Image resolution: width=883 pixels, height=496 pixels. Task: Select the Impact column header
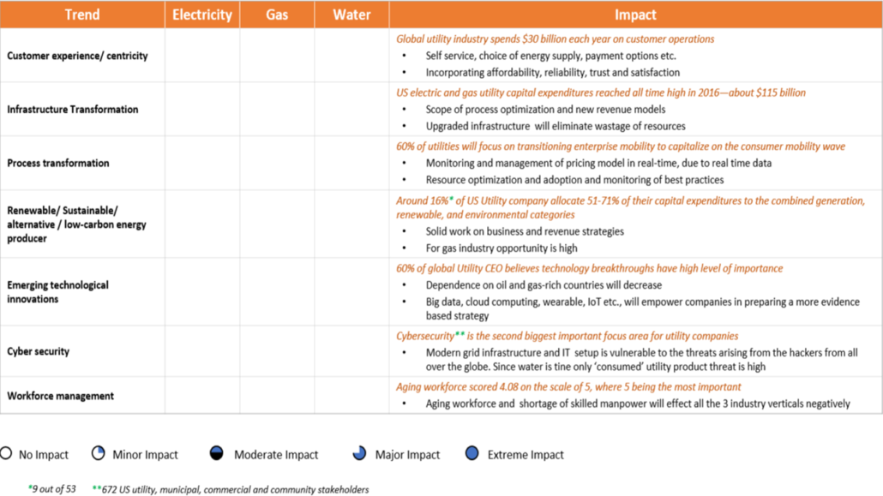coord(635,15)
